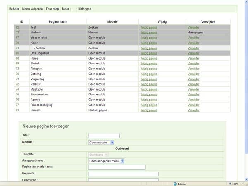Click the 'Nieuwe pagina toevoegen' heading
Image resolution: width=248 pixels, height=186 pixels.
point(46,126)
